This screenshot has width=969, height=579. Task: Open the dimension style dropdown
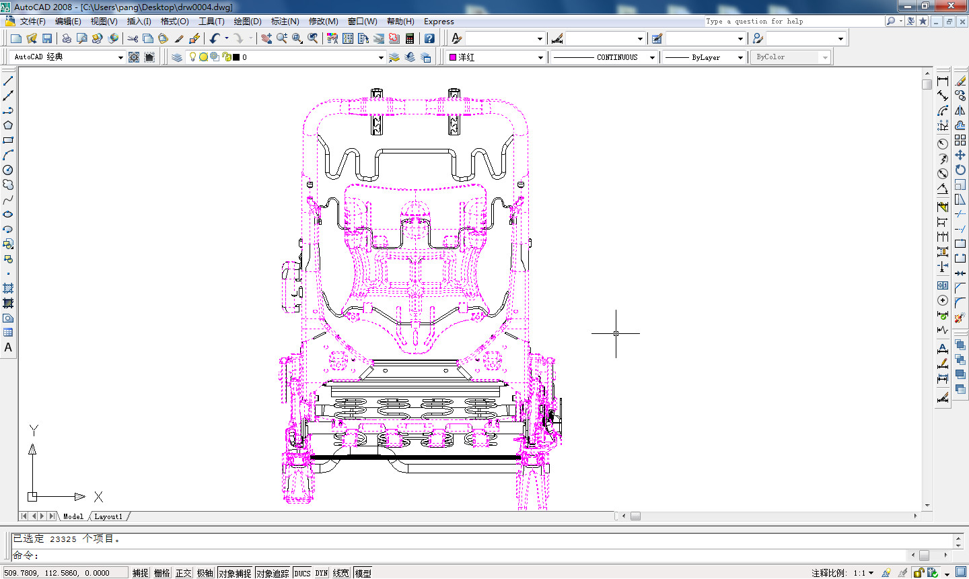640,38
